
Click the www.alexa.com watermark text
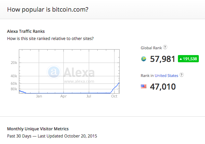tap(79, 81)
